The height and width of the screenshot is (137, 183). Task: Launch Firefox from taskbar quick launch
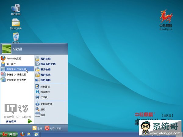22,134
